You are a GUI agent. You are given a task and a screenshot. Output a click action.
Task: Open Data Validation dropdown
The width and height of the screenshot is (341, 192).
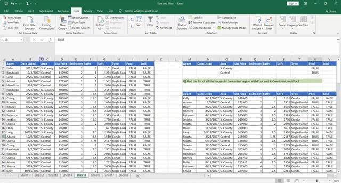[x=214, y=28]
